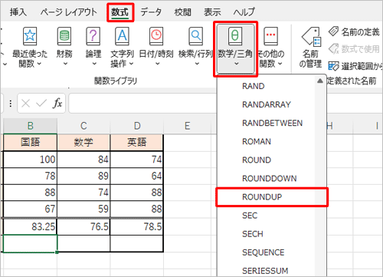Click the fx insert function icon

[x=57, y=104]
